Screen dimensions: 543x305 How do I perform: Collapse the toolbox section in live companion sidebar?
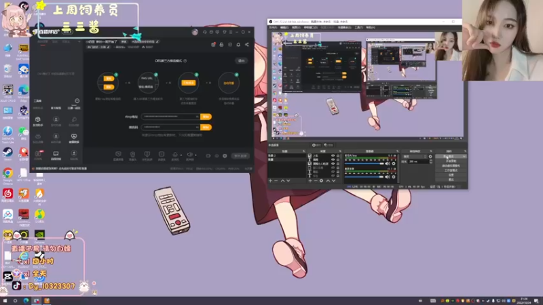pos(77,101)
